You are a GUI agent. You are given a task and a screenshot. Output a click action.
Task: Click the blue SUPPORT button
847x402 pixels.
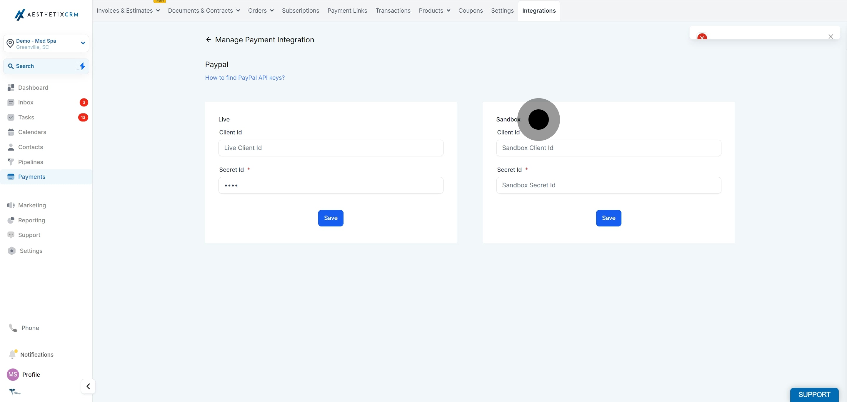coord(814,394)
